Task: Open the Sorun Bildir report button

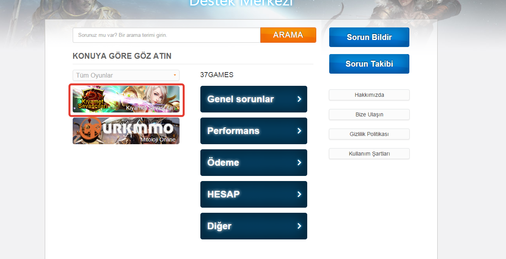Action: 369,37
